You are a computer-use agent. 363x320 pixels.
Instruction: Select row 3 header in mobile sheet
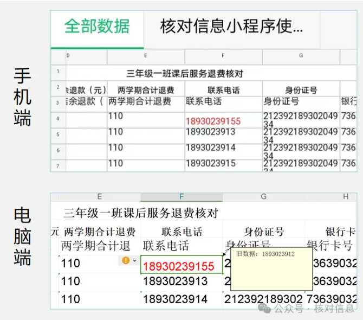tap(58, 104)
